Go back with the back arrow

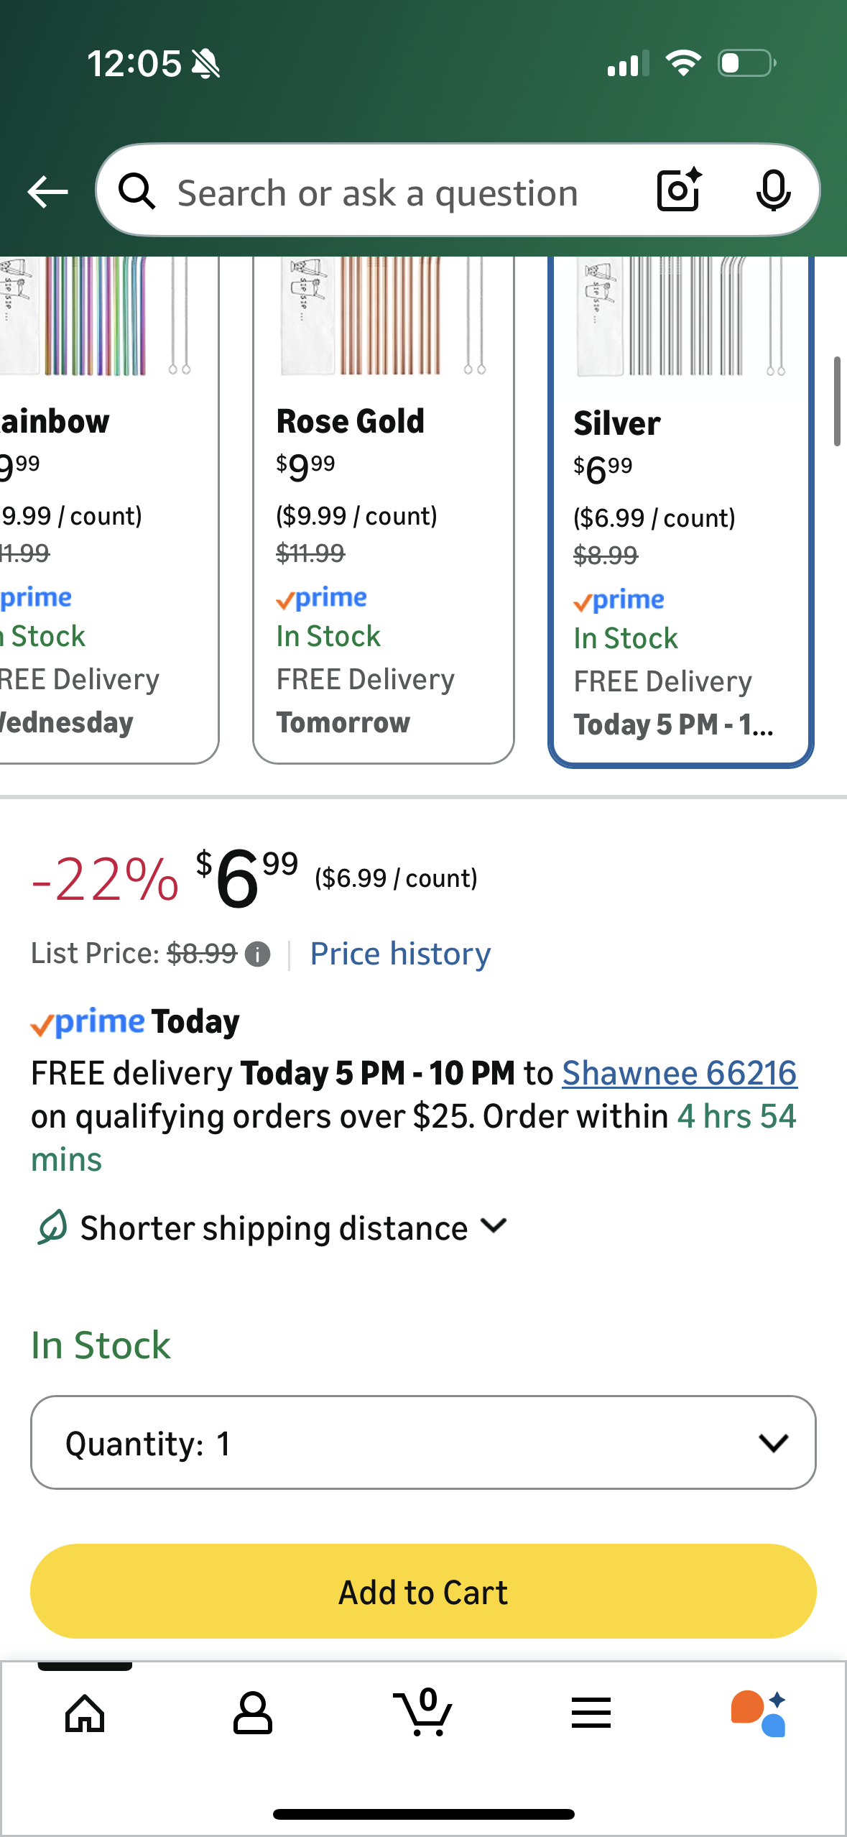pos(46,191)
